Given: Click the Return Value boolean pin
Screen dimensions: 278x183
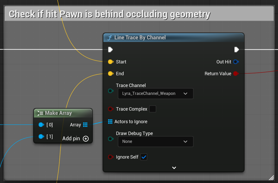Looking at the screenshot, I should coord(236,74).
